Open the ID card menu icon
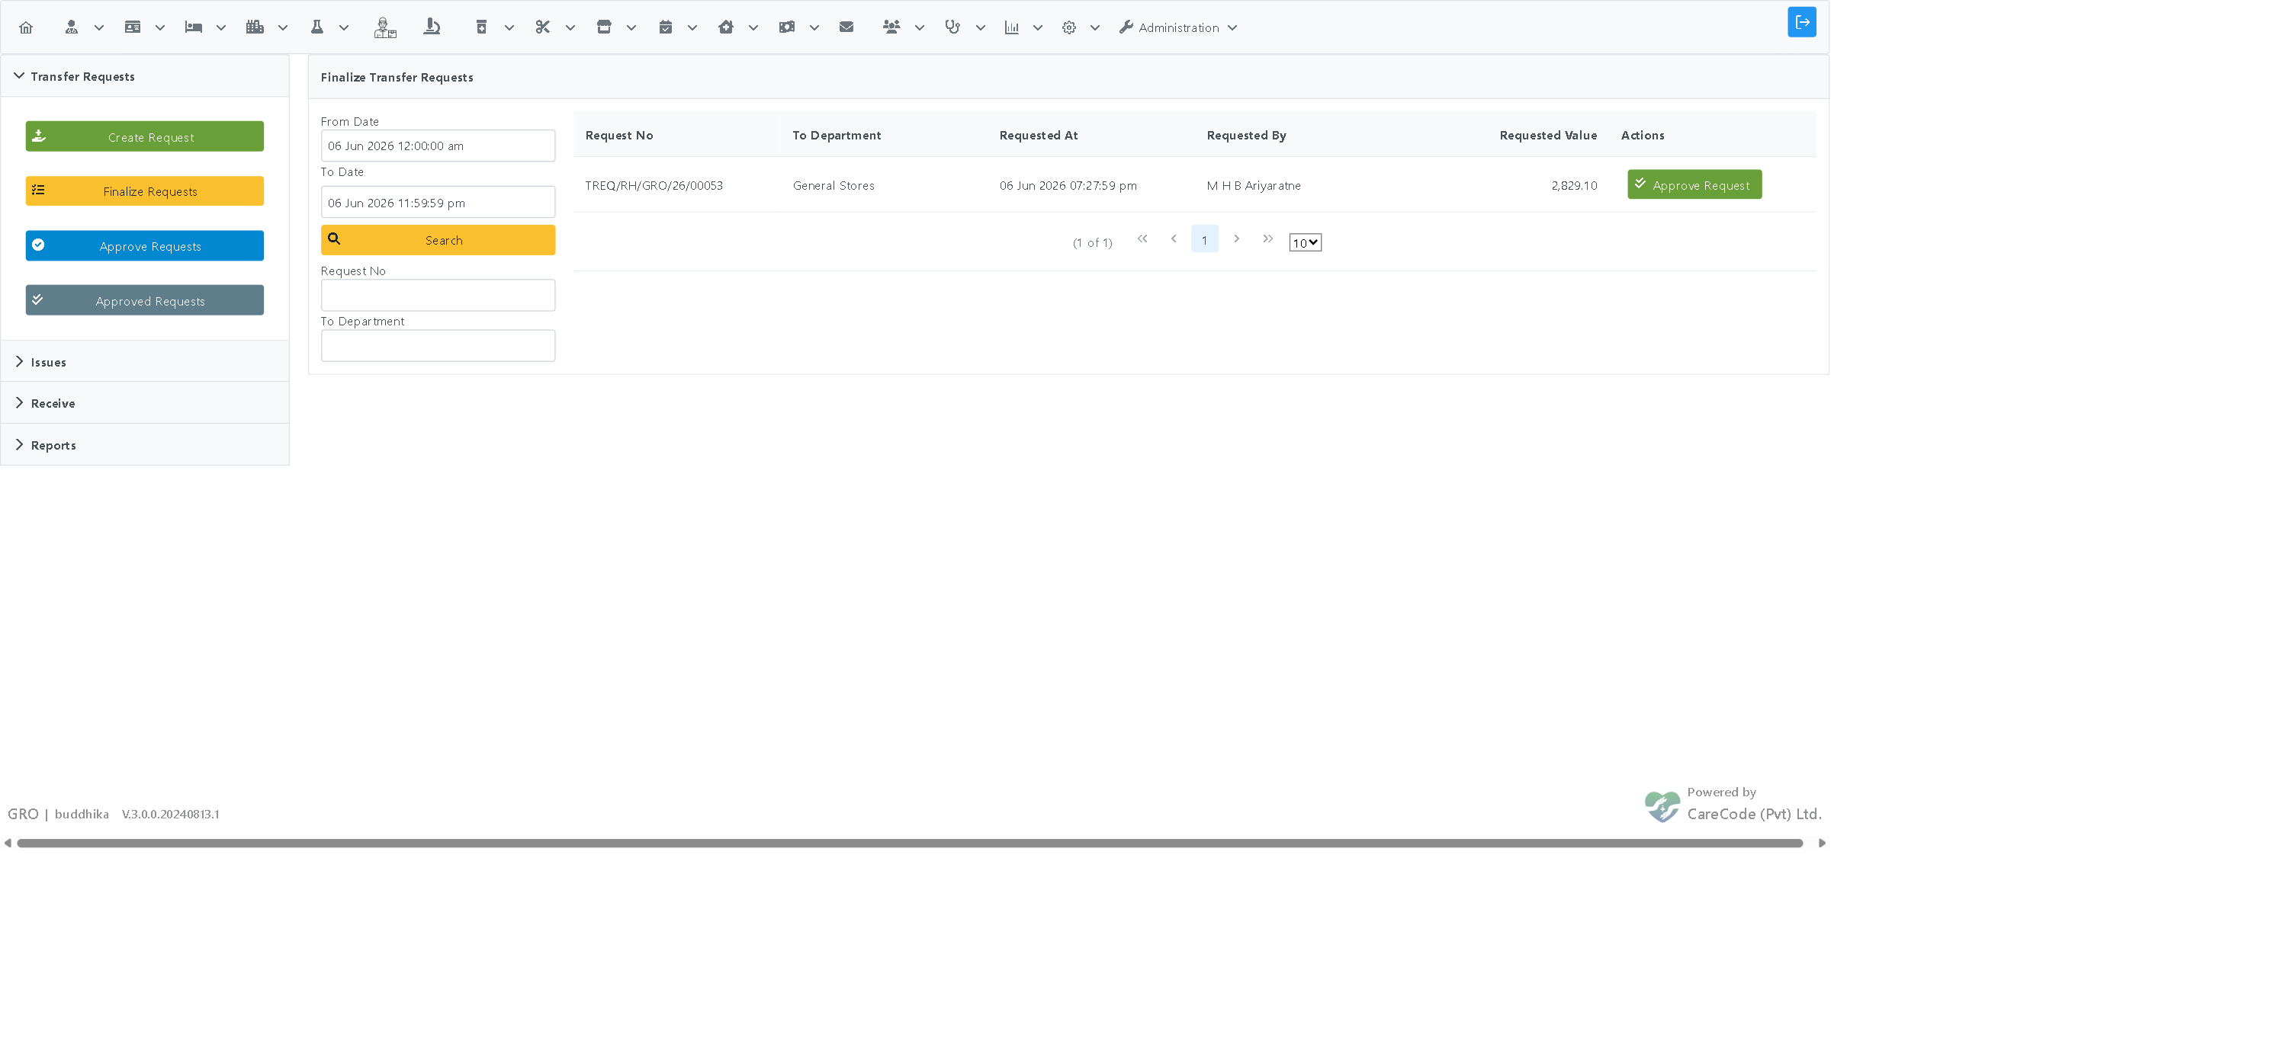2287x1063 pixels. point(132,27)
